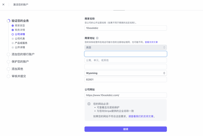The width and height of the screenshot is (203, 136).
Task: Click the info icon beside 商家地址
Action: 97,38
